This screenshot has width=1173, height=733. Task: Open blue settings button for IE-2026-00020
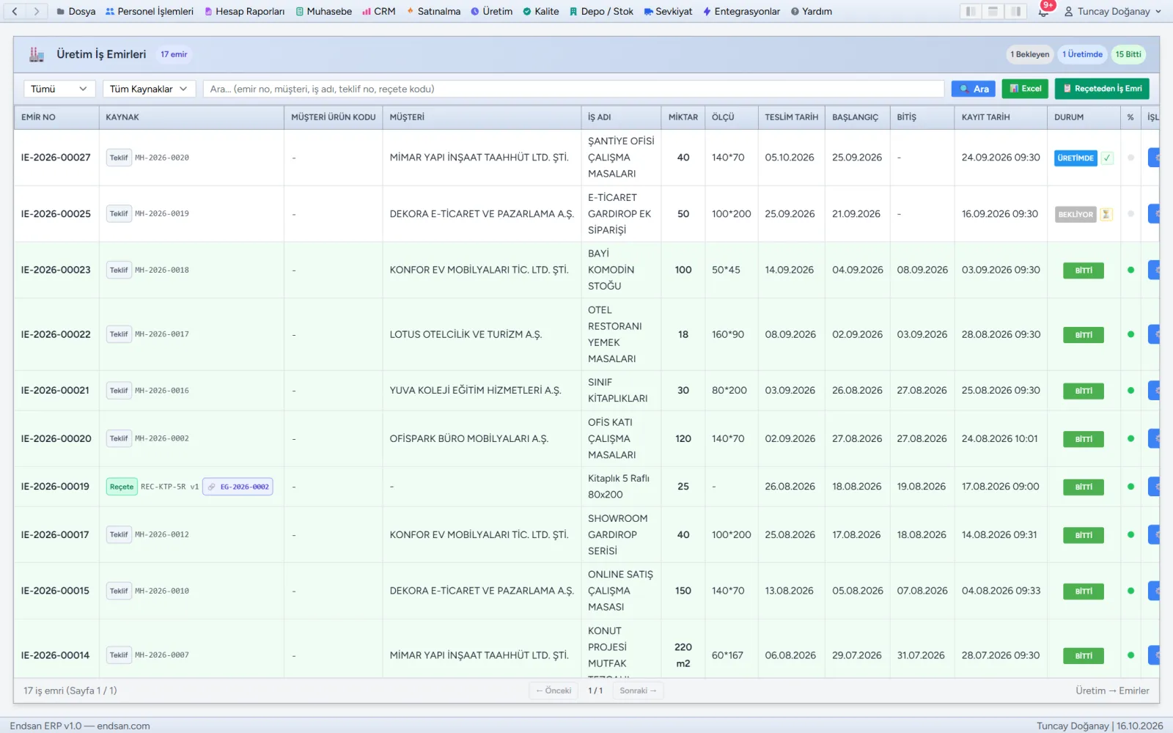pyautogui.click(x=1154, y=438)
